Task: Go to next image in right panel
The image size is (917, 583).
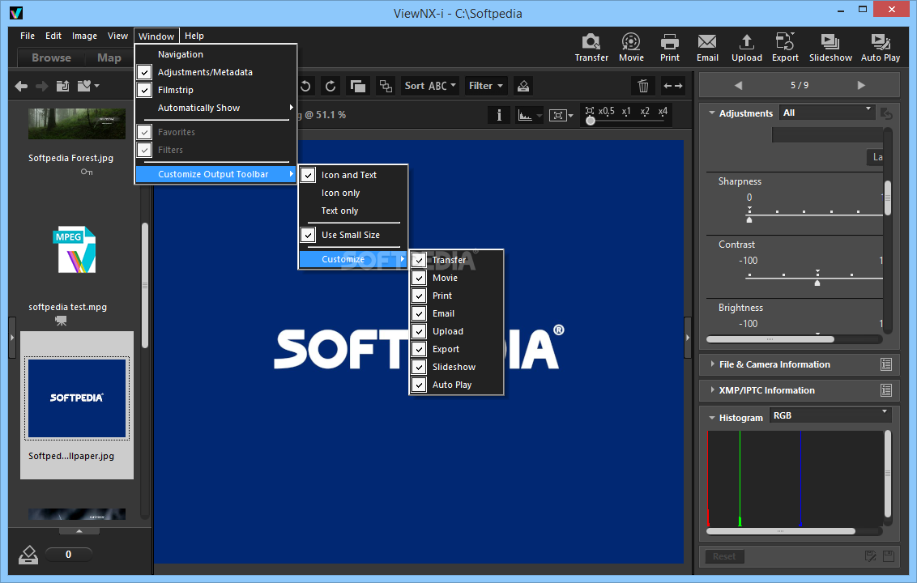Action: pos(861,85)
